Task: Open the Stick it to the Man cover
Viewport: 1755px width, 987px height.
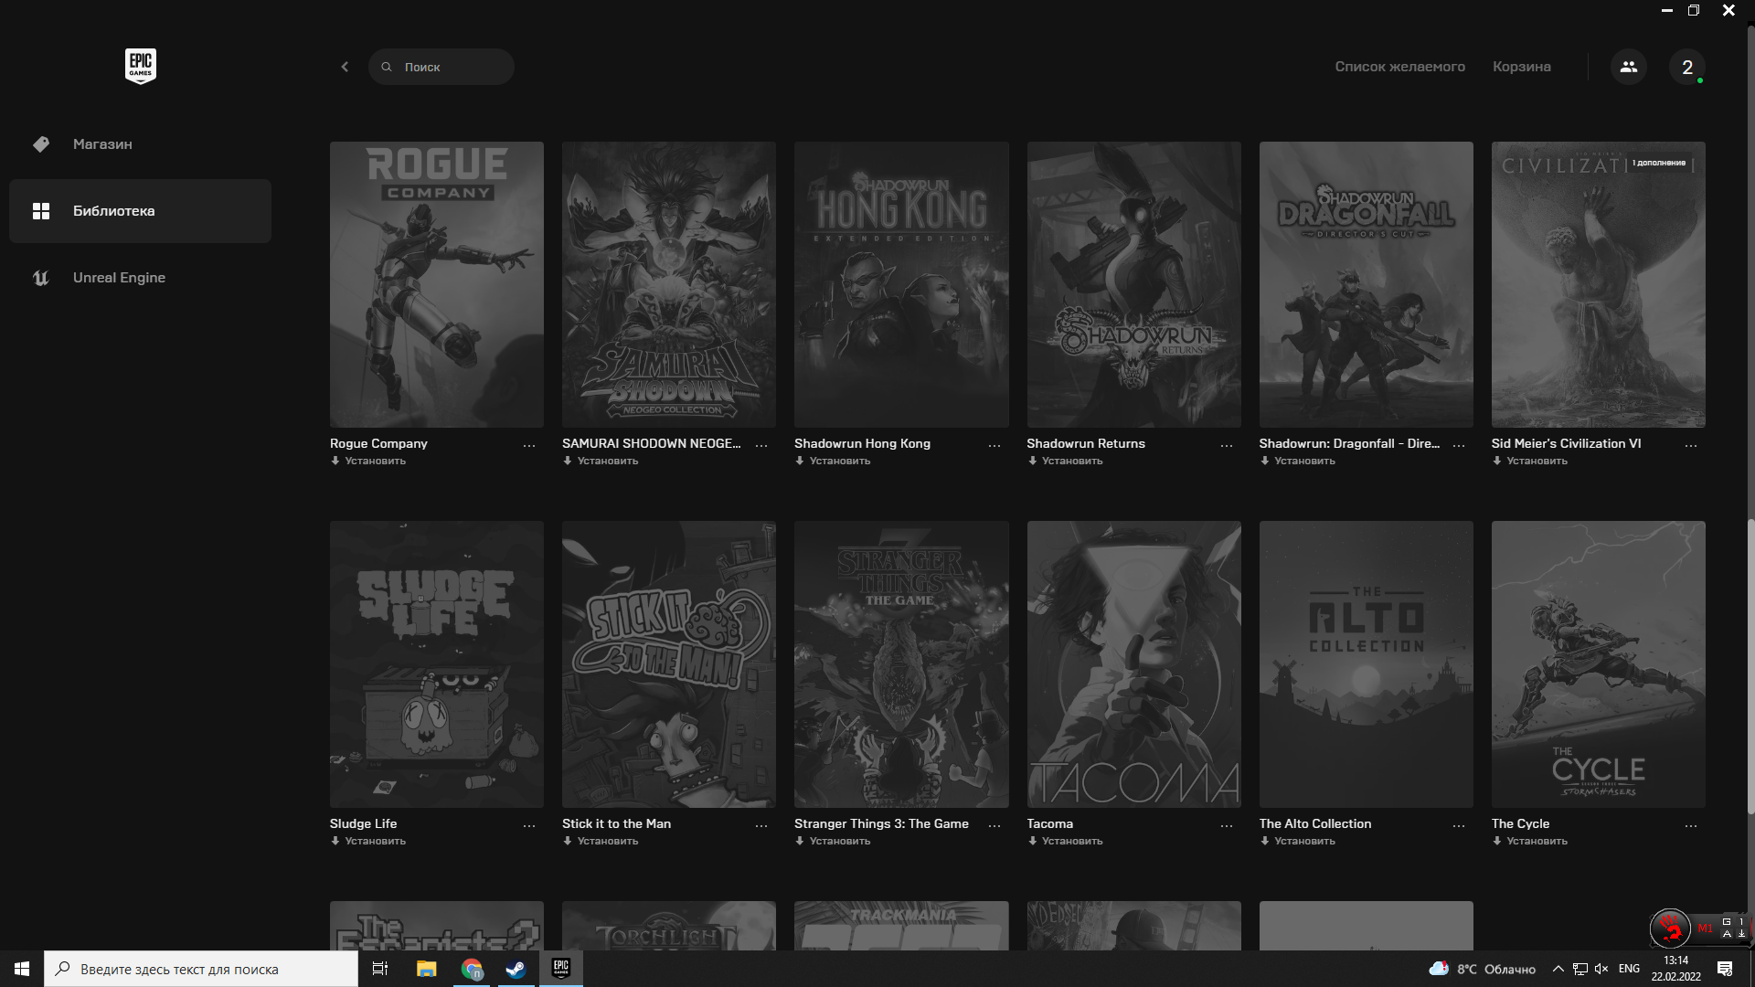Action: click(669, 664)
